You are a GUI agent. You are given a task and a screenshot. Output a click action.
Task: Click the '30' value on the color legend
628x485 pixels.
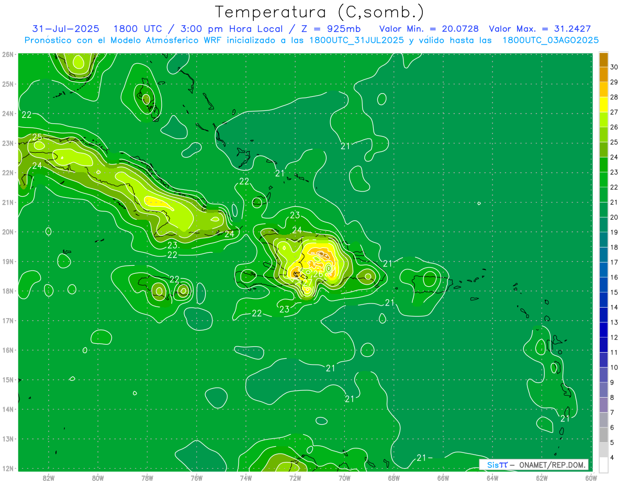coord(614,66)
